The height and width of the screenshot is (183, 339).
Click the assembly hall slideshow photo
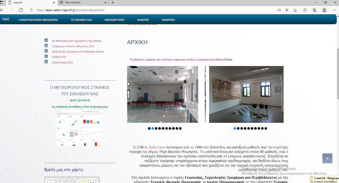(x=162, y=94)
